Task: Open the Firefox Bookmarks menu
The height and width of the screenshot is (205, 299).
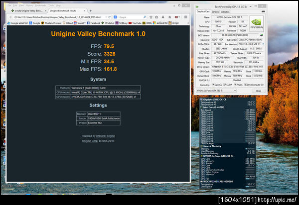Action: [41, 5]
